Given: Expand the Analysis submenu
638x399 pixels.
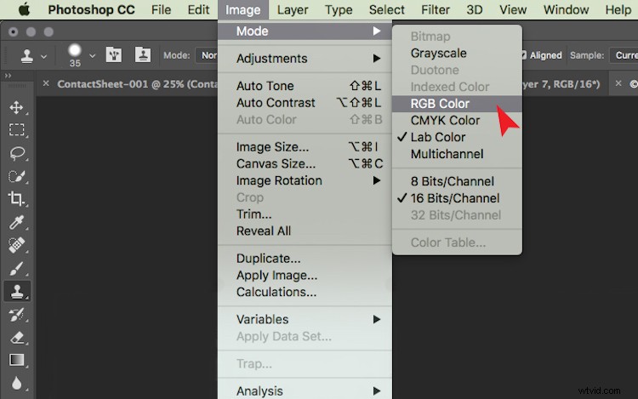Looking at the screenshot, I should coord(305,390).
